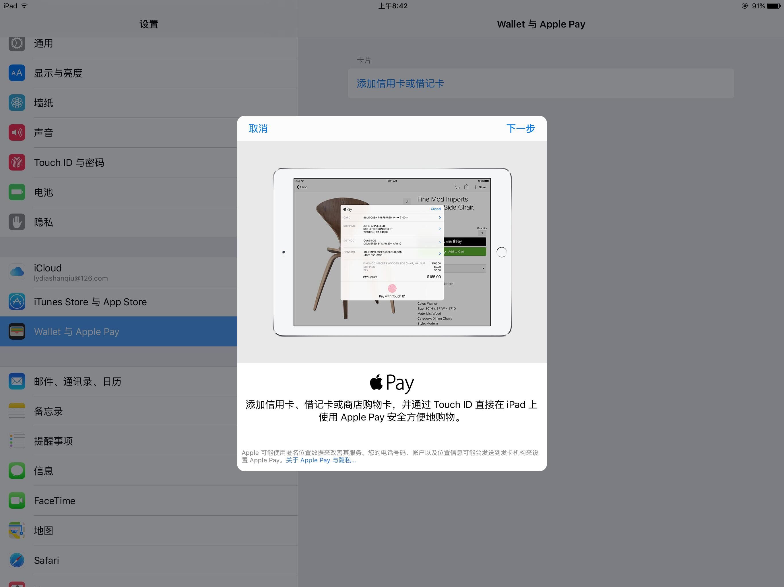Tap the rotation lock status icon
This screenshot has width=784, height=587.
(745, 6)
